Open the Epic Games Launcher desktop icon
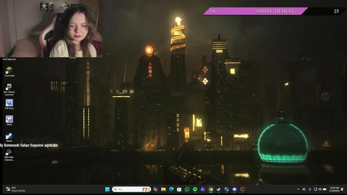This screenshot has width=347, height=195. click(x=9, y=89)
